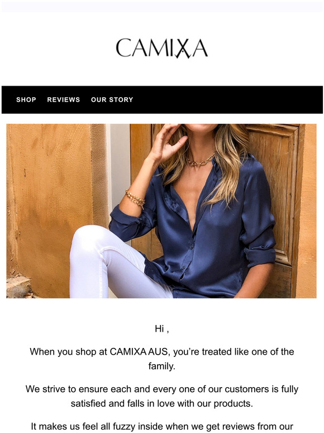The width and height of the screenshot is (324, 433).
Task: Click the 'When you shop at CAMIXA AUS' paragraph
Action: click(x=162, y=359)
